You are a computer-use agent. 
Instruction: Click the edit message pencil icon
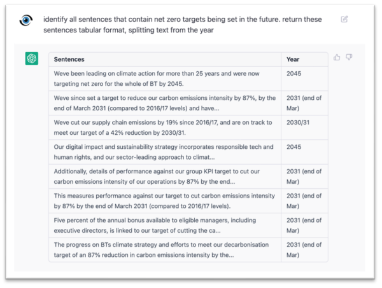[344, 20]
